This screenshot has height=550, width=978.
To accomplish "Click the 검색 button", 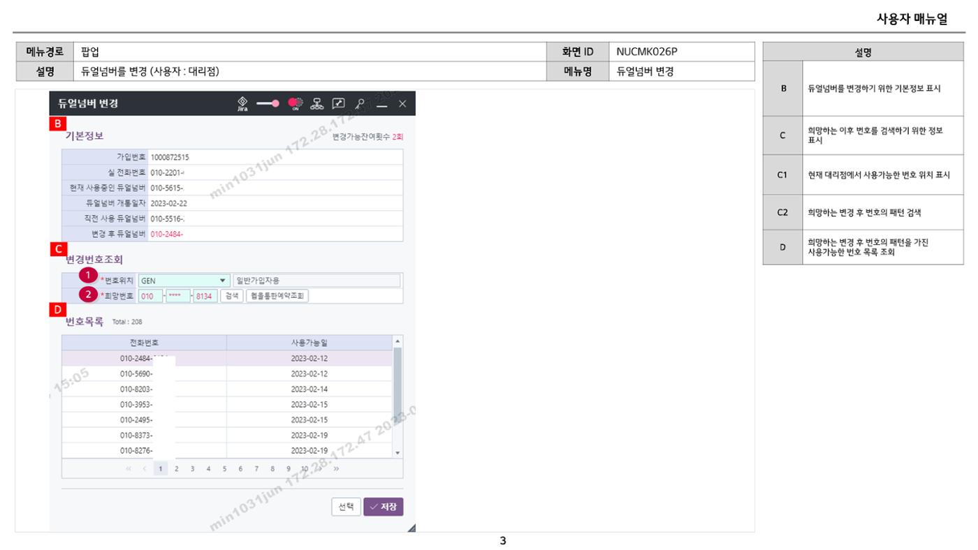I will point(231,296).
